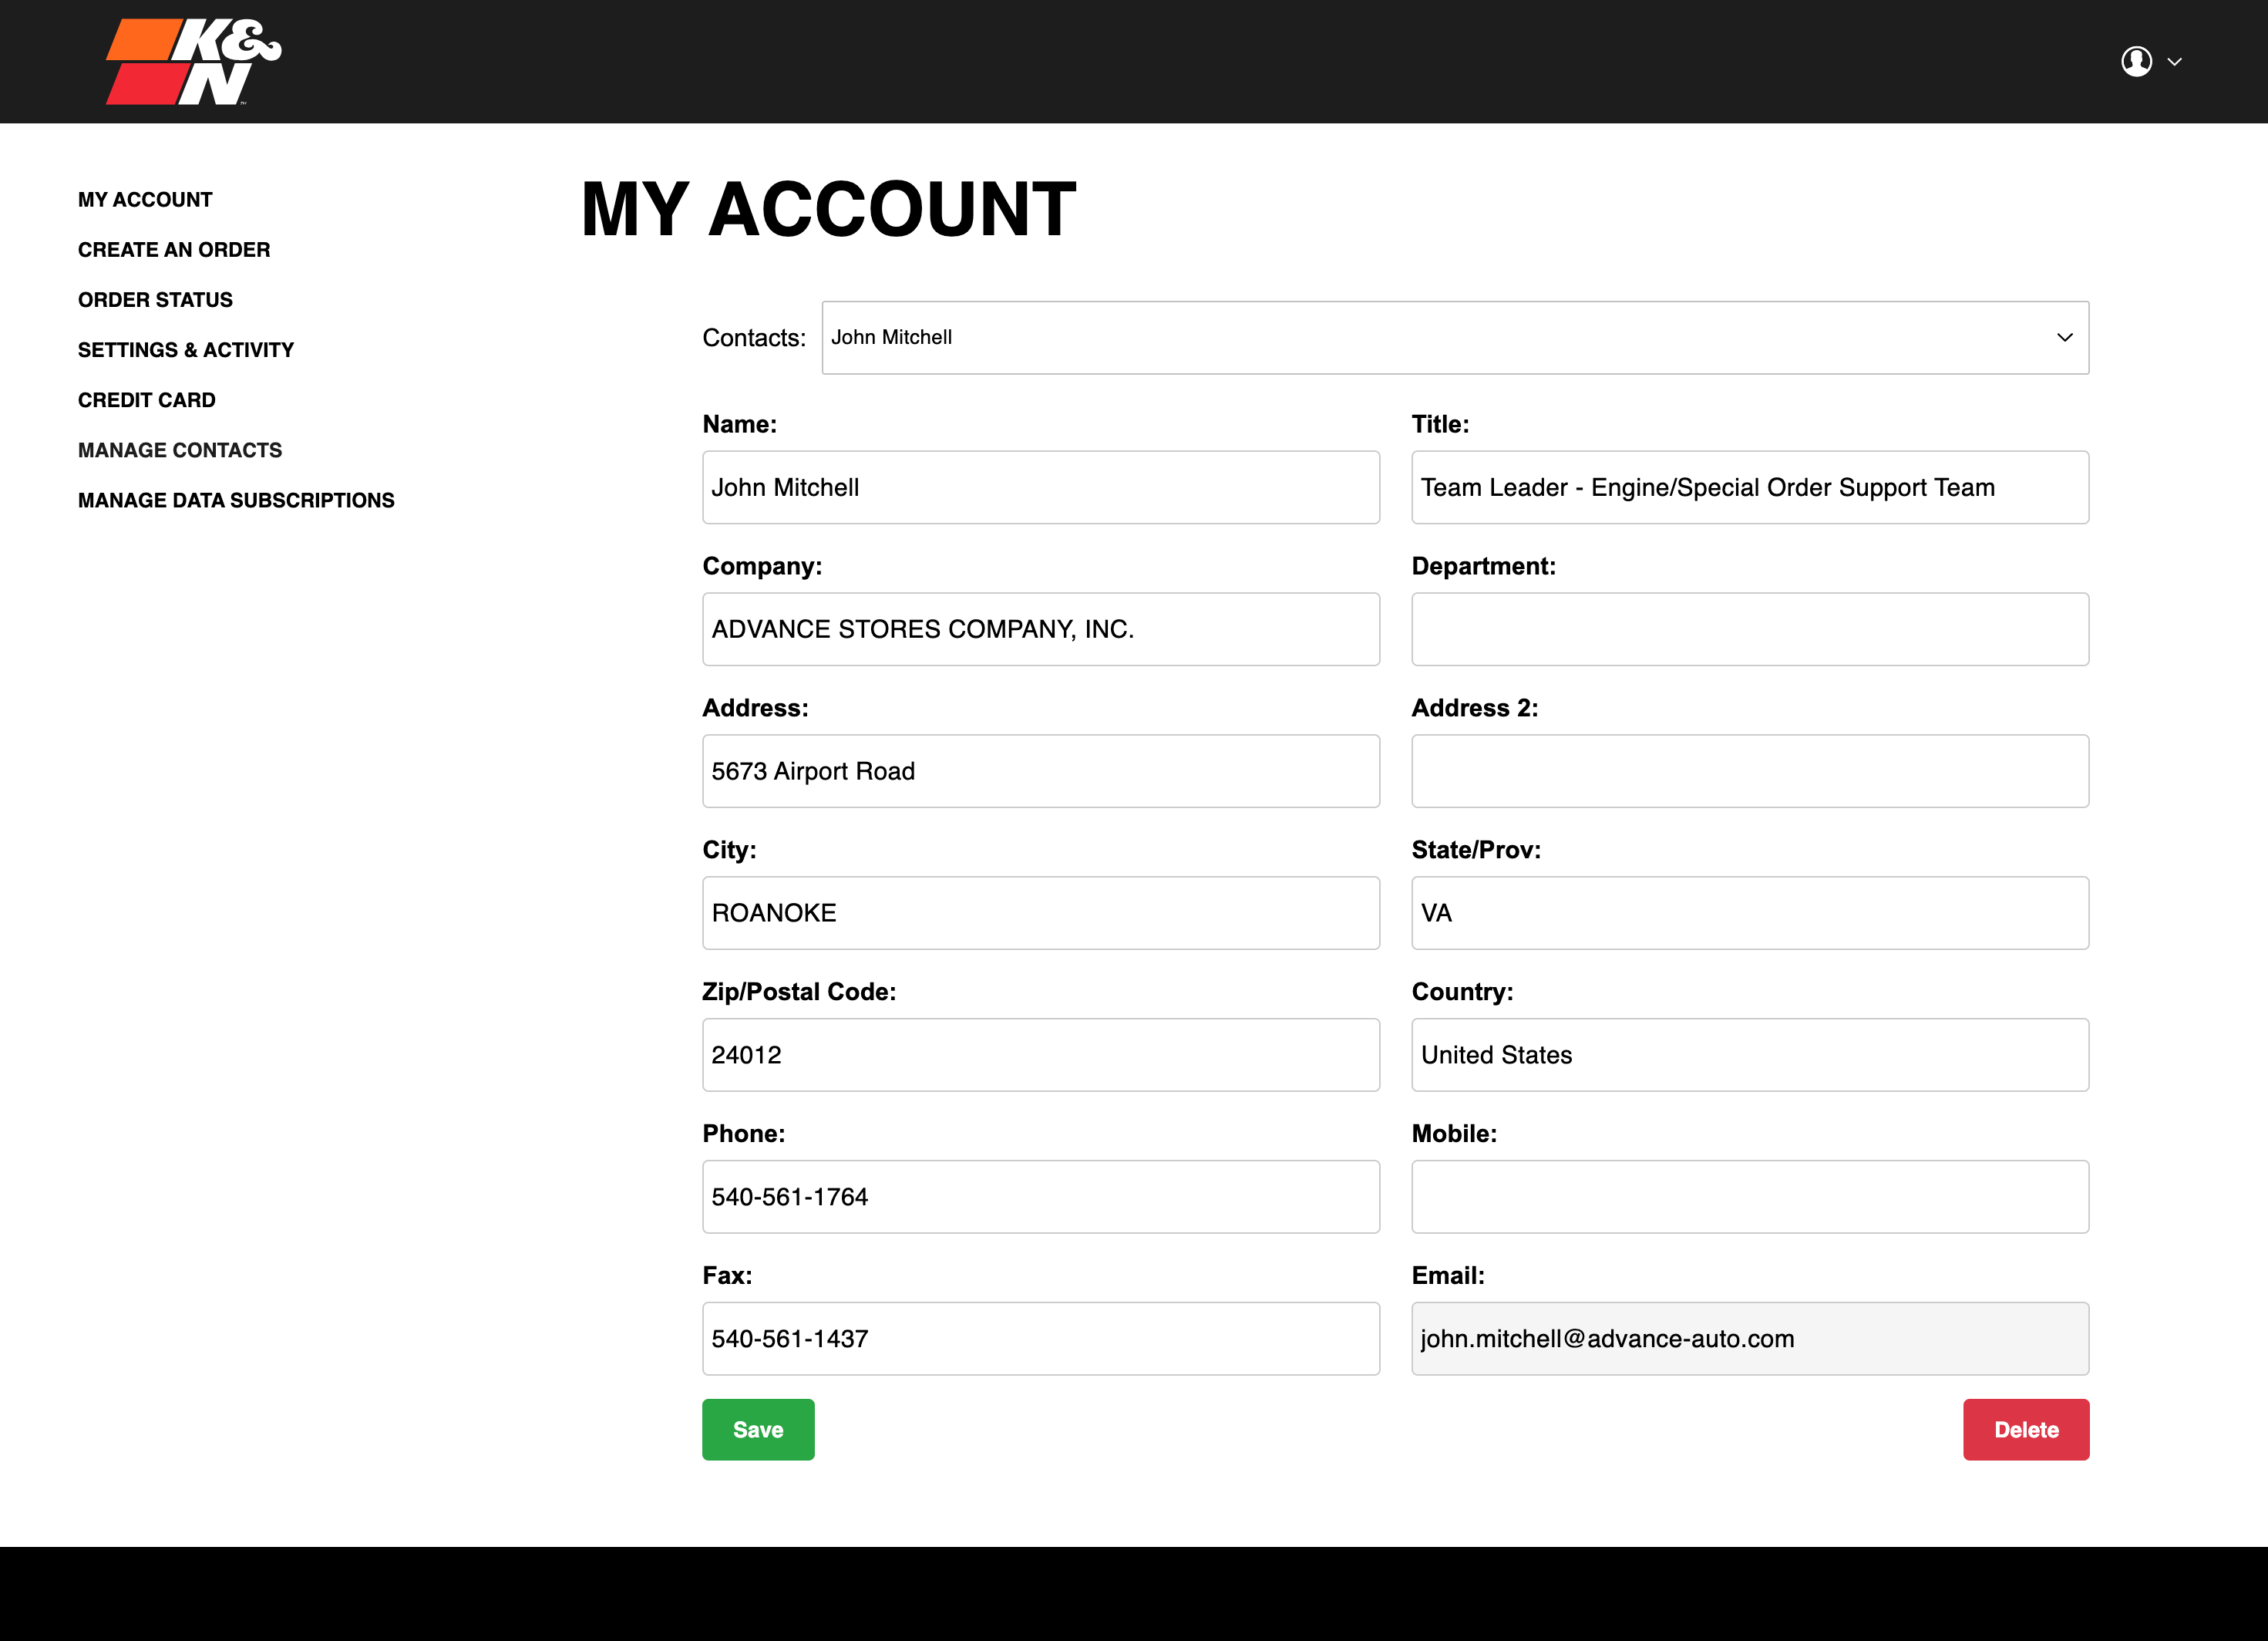2268x1641 pixels.
Task: Delete the contact
Action: coord(2026,1429)
